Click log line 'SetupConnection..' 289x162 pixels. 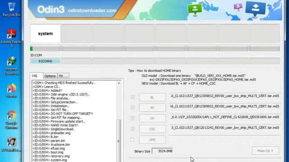click(x=55, y=102)
